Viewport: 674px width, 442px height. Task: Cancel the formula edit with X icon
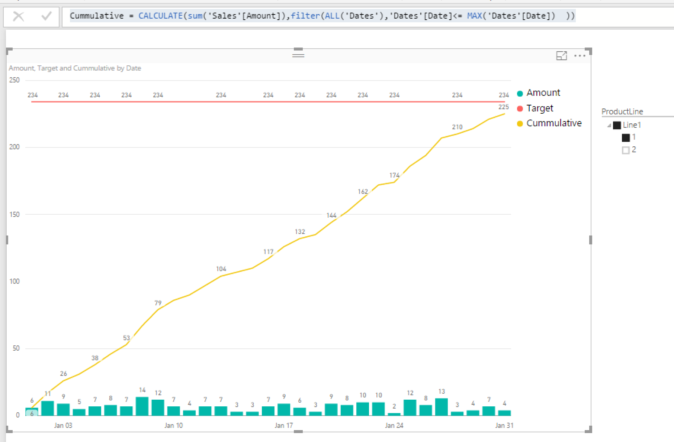pyautogui.click(x=19, y=16)
